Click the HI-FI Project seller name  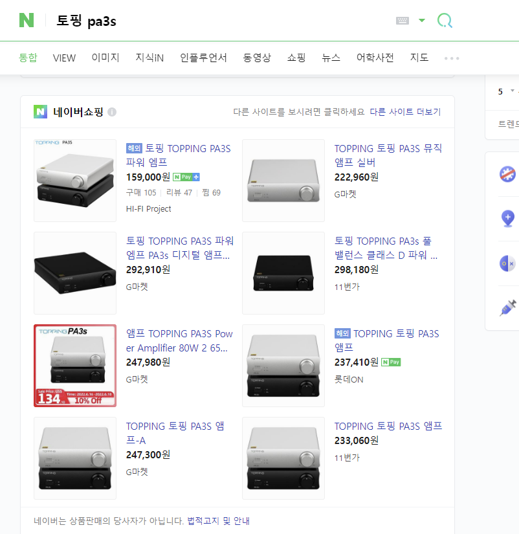[148, 209]
